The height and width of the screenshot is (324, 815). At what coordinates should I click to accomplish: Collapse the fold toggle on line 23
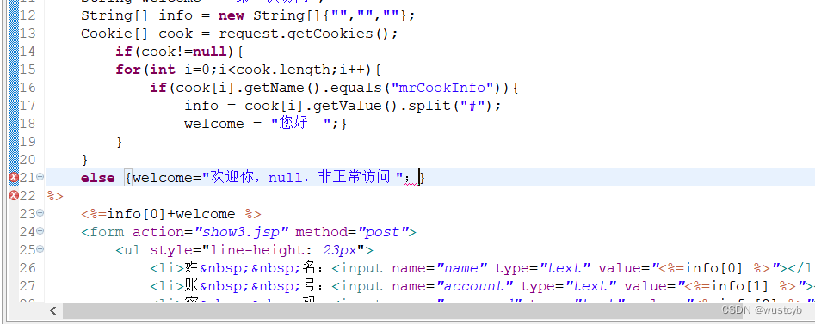40,213
